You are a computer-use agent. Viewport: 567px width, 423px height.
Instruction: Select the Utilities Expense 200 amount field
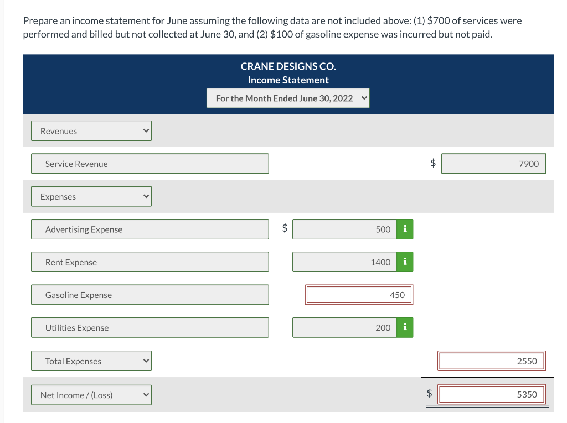[x=344, y=328]
